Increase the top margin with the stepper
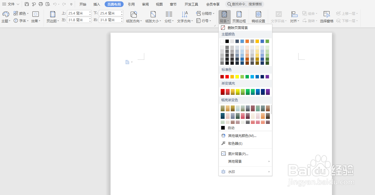This screenshot has height=195, width=375. click(x=90, y=12)
